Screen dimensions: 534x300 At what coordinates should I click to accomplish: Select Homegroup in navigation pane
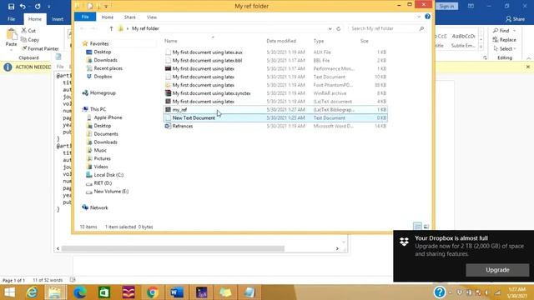tap(103, 92)
